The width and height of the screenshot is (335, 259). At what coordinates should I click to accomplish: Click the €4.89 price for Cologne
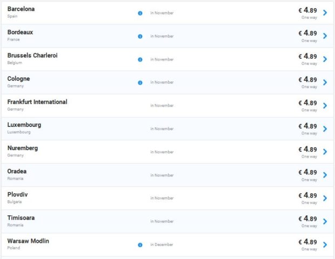coord(307,79)
